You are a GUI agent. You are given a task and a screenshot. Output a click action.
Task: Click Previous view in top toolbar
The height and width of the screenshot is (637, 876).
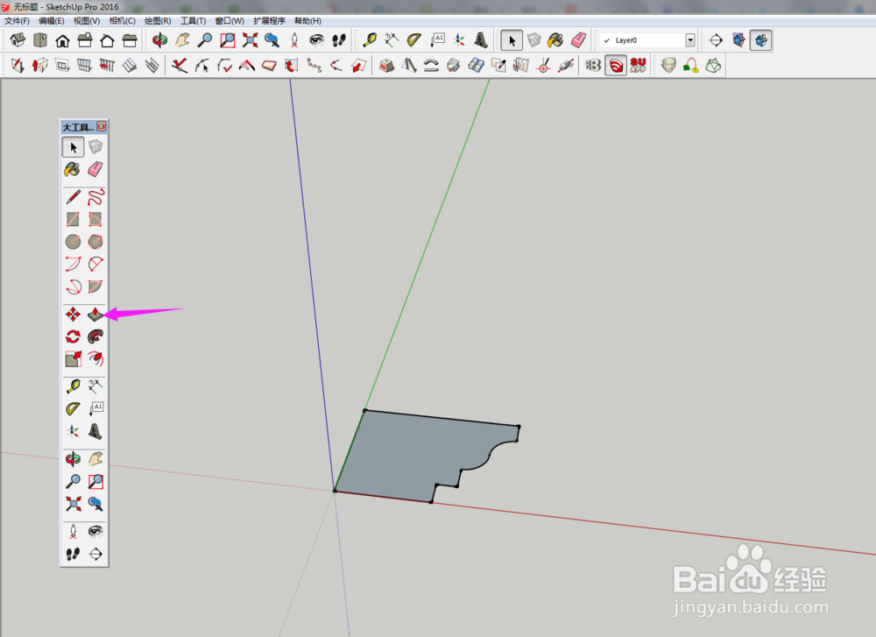point(272,40)
